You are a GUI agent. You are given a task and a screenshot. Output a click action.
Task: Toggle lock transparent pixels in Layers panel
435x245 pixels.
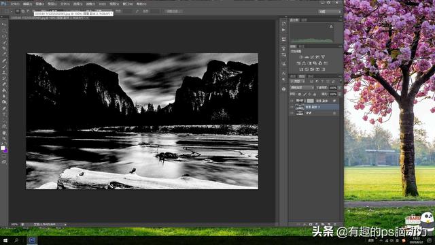(x=300, y=94)
